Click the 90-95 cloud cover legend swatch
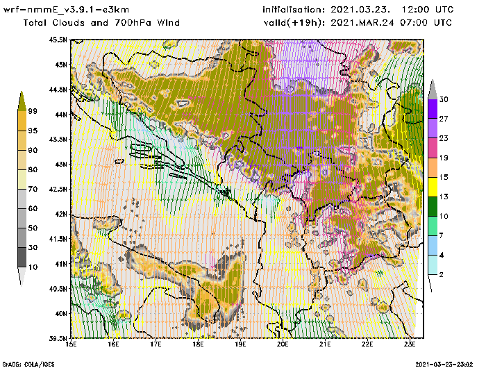Viewport: 486px width, 368px height. click(22, 140)
